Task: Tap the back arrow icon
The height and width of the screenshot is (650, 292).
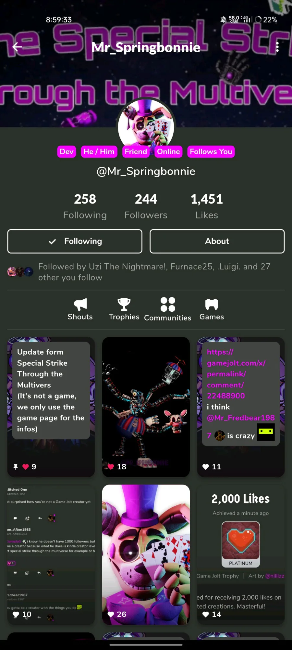Action: [x=17, y=47]
